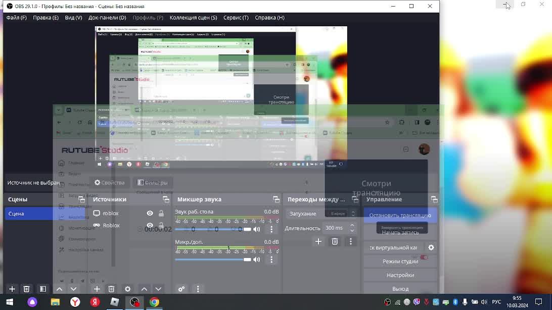Screen dimensions: 552x310
Task: Enable Режим студии
Action: (x=400, y=261)
